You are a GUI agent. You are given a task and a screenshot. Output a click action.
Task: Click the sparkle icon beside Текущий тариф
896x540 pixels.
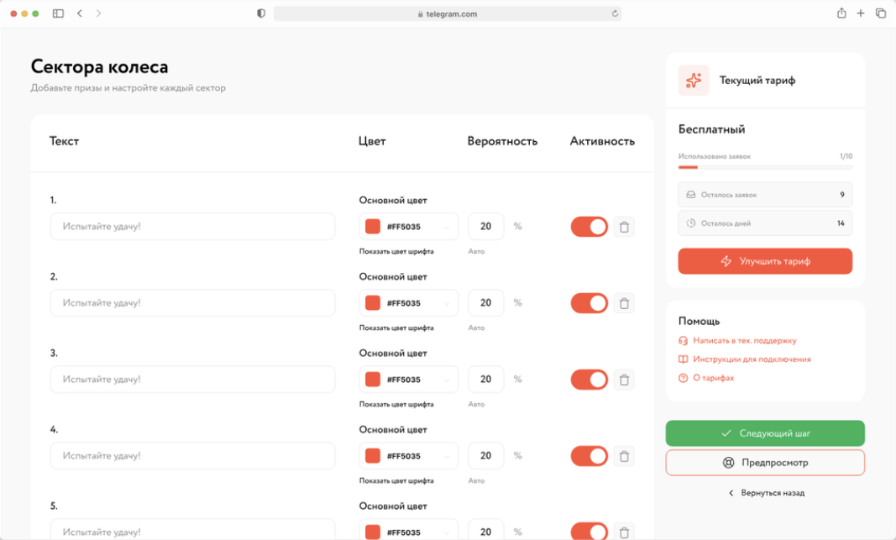click(694, 80)
